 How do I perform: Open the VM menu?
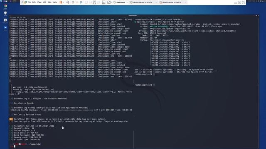pos(44,2)
